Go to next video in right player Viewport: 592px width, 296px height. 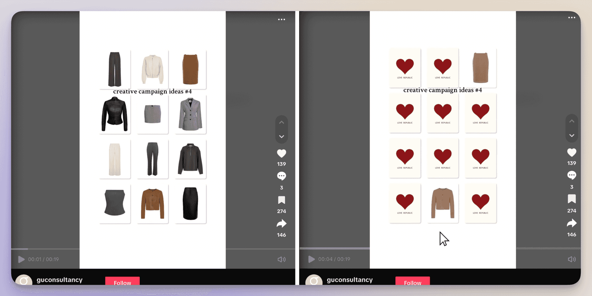tap(572, 135)
